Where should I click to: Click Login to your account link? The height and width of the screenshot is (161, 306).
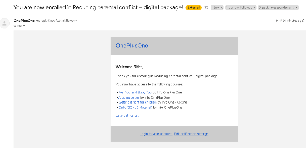156,134
